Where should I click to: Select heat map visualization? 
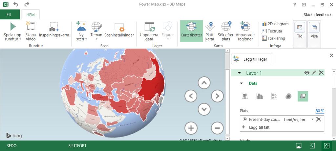pyautogui.click(x=288, y=96)
